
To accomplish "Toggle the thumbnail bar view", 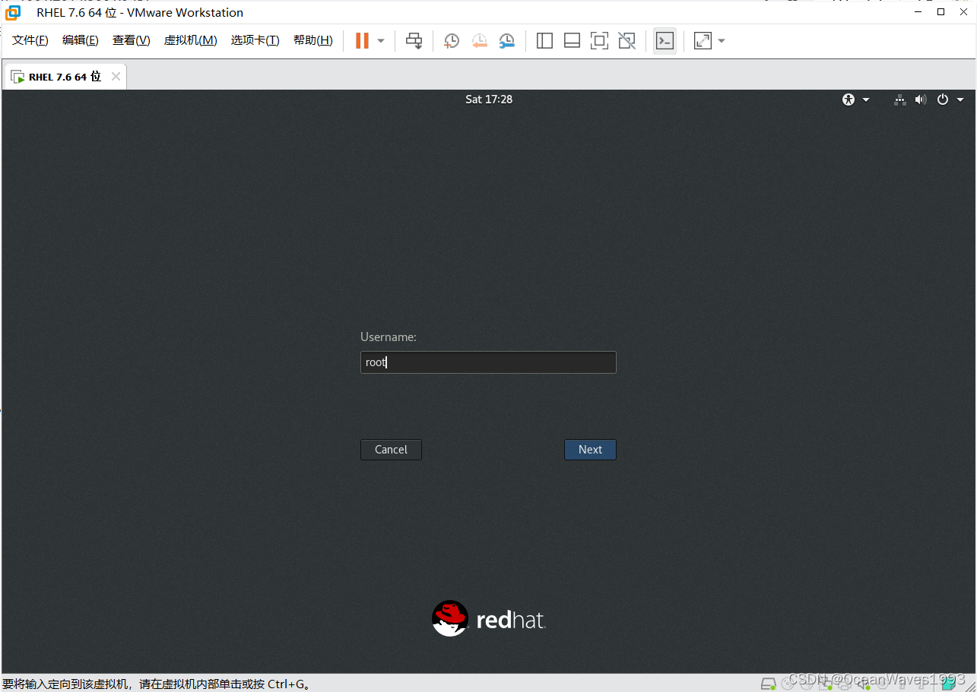I will point(572,41).
